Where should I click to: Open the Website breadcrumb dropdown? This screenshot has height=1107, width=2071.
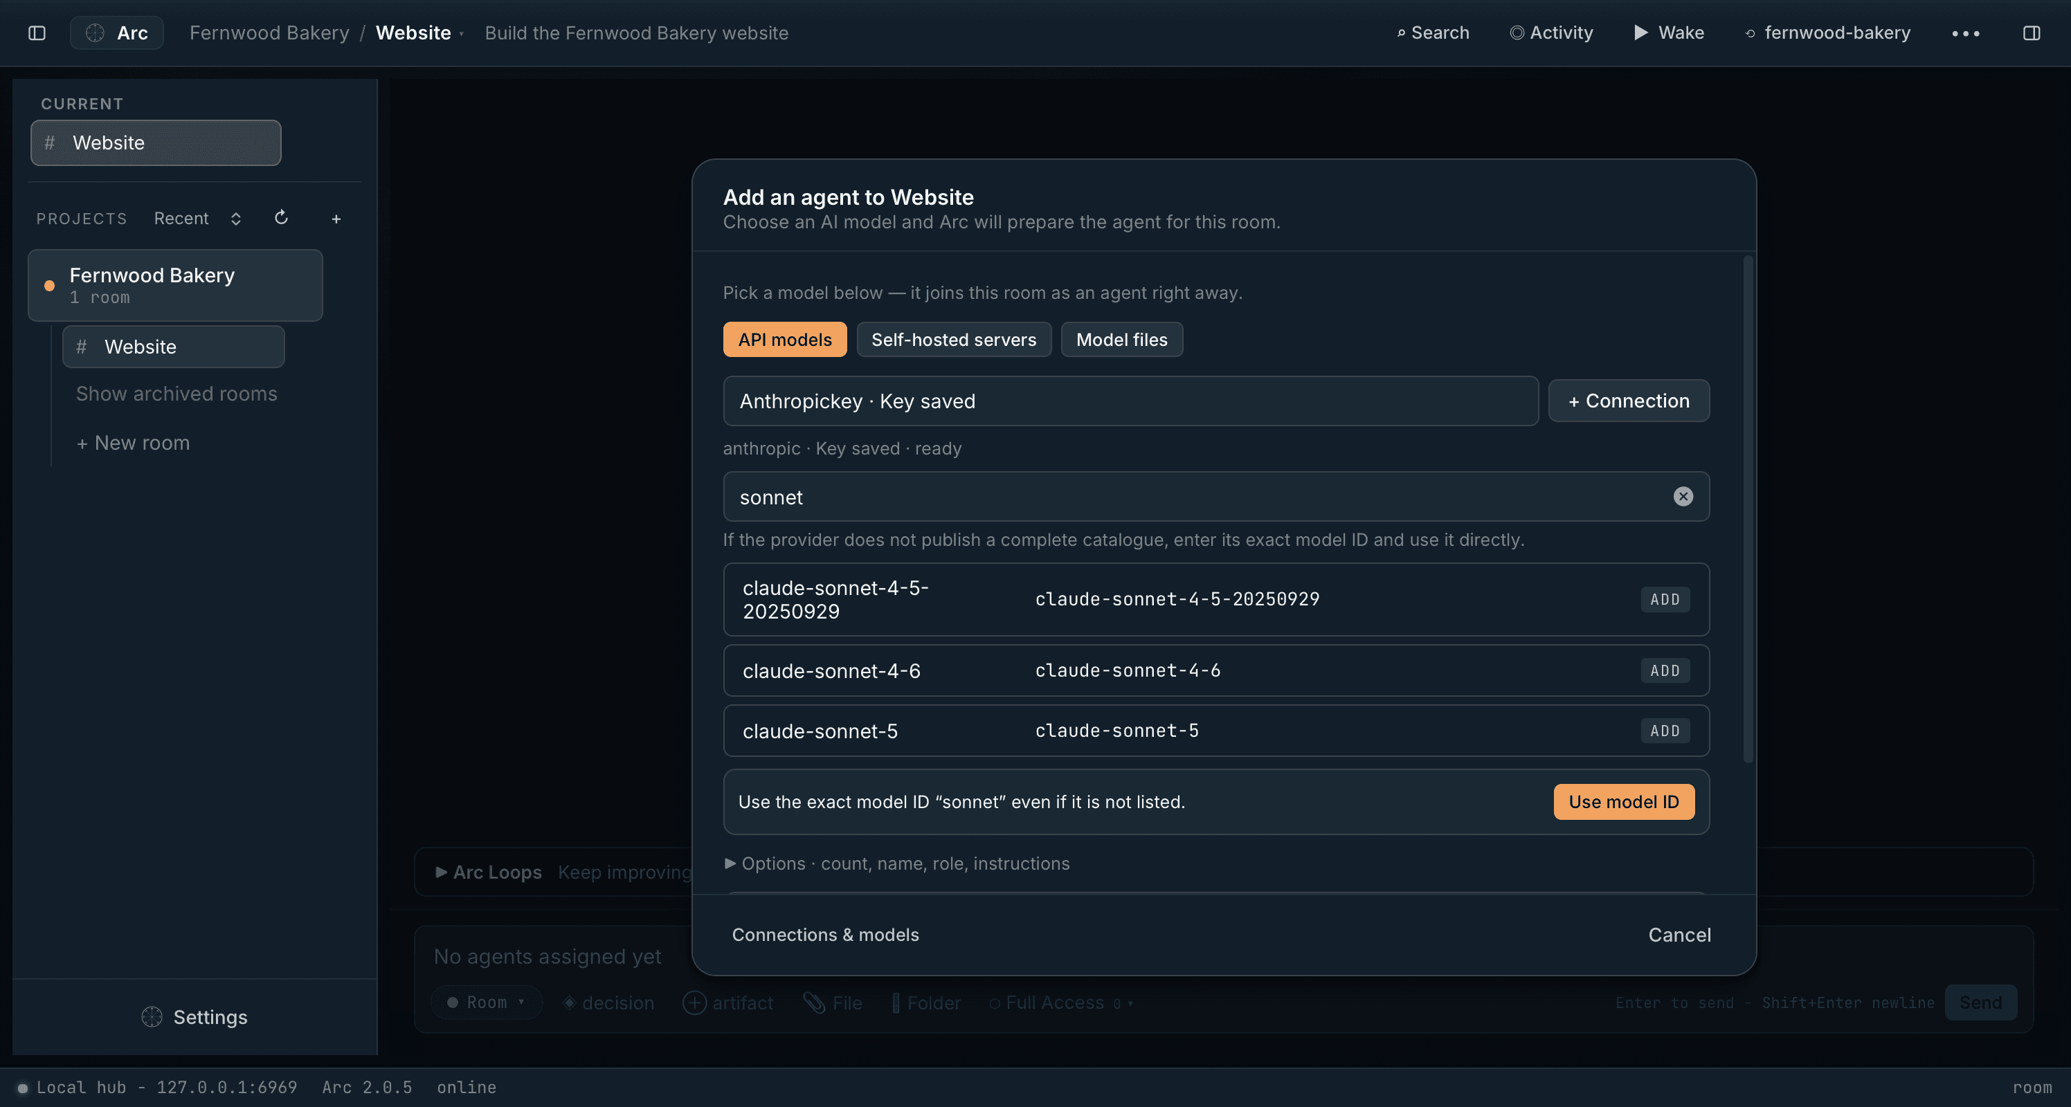419,33
